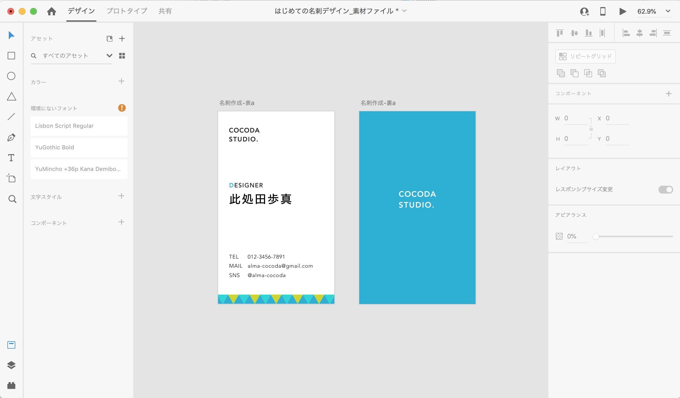Open the Plugins panel
Image resolution: width=680 pixels, height=398 pixels.
(x=11, y=386)
